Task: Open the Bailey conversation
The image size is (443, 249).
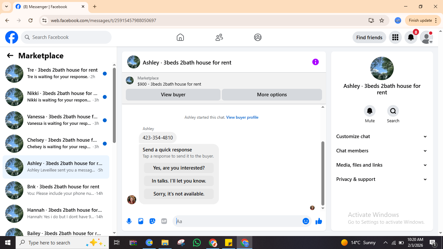Action: [x=56, y=231]
